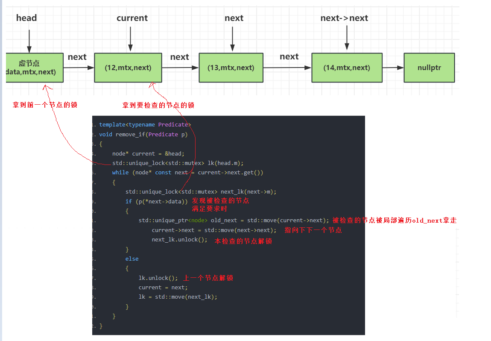Screen dimensions: 491x341
Task: Click the code current->next = std::move(next->next);
Action: [x=214, y=230]
